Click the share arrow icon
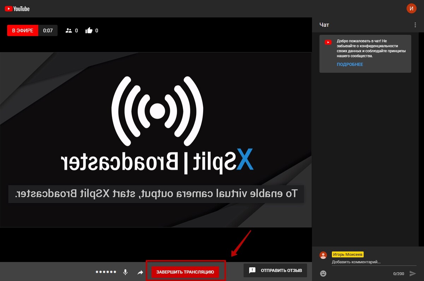Viewport: 424px width, 281px height. pos(140,272)
